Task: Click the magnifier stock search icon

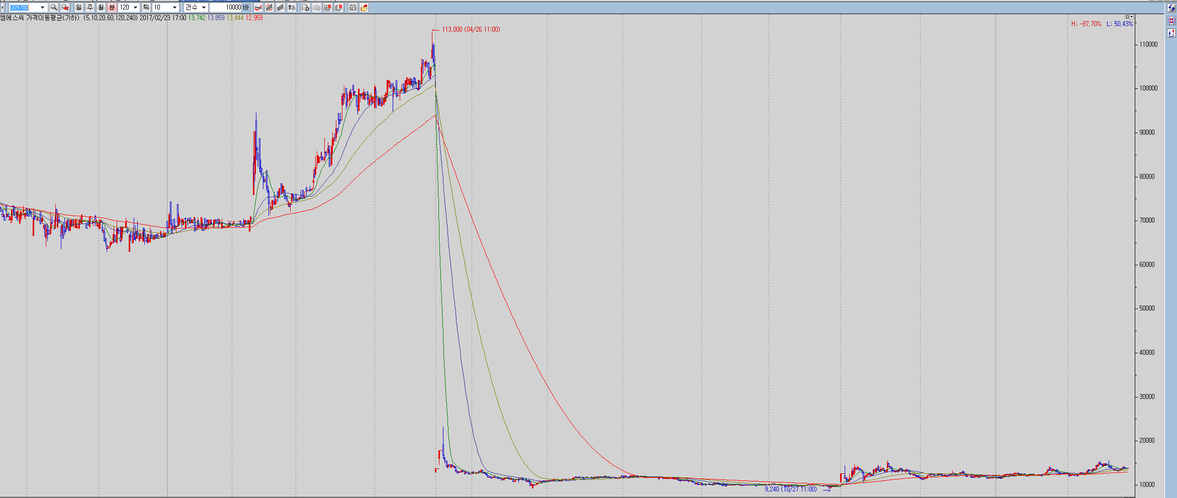Action: 54,8
